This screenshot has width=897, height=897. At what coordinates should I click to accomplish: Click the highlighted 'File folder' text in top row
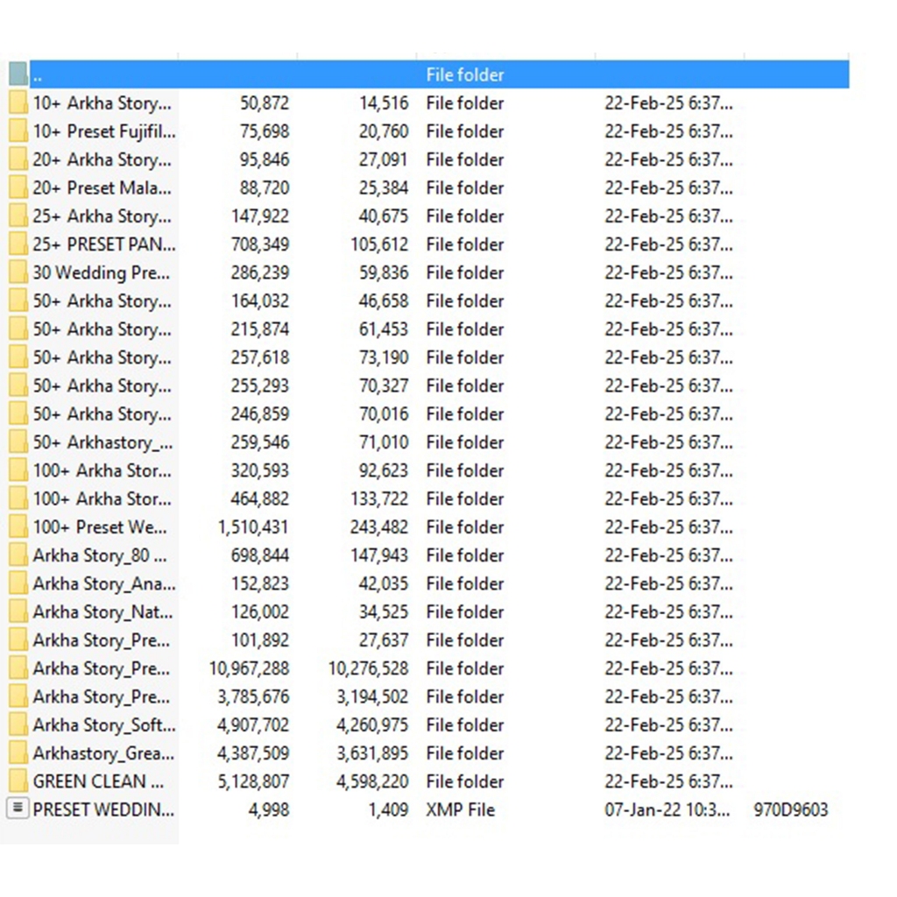click(465, 75)
